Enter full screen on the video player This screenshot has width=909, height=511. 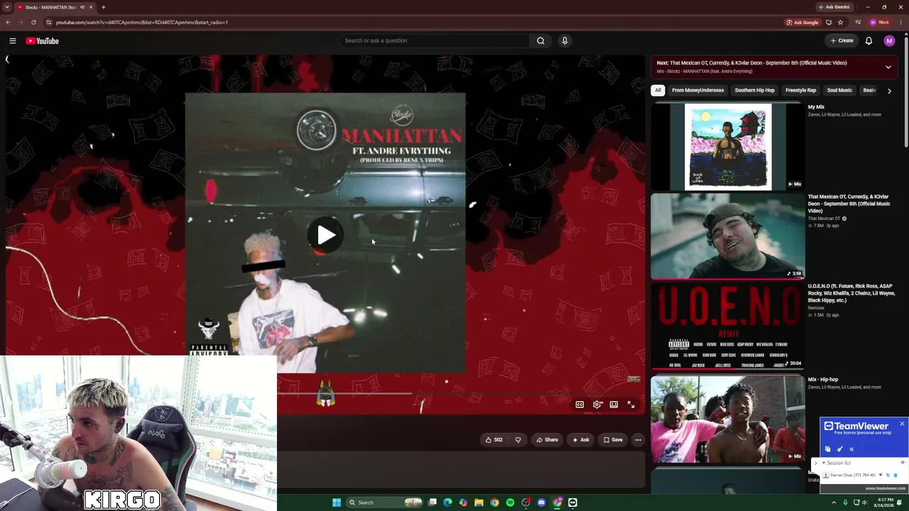[x=631, y=405]
